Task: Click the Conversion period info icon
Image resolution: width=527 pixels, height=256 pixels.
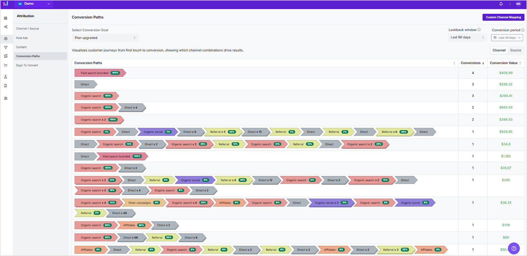Action: click(x=523, y=30)
